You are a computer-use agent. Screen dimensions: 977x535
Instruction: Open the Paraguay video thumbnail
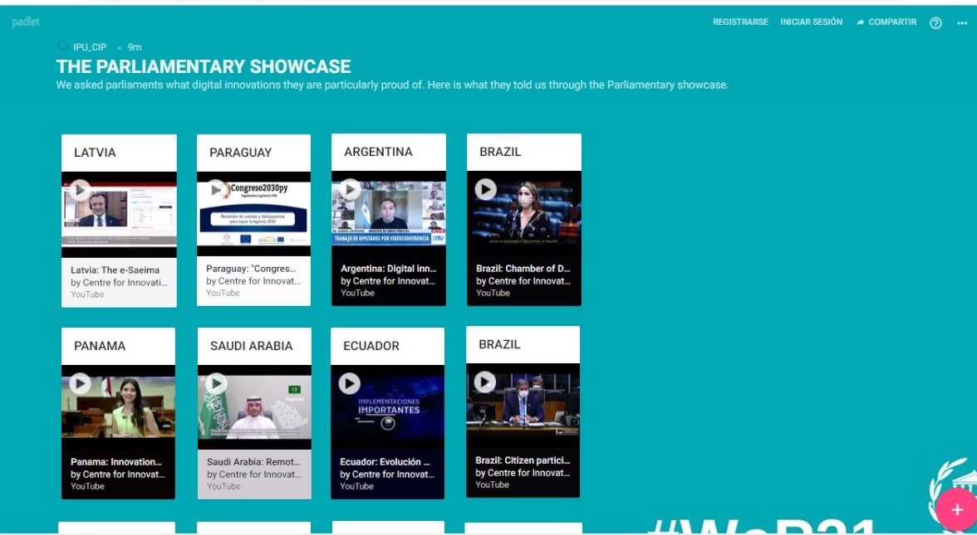pos(253,214)
